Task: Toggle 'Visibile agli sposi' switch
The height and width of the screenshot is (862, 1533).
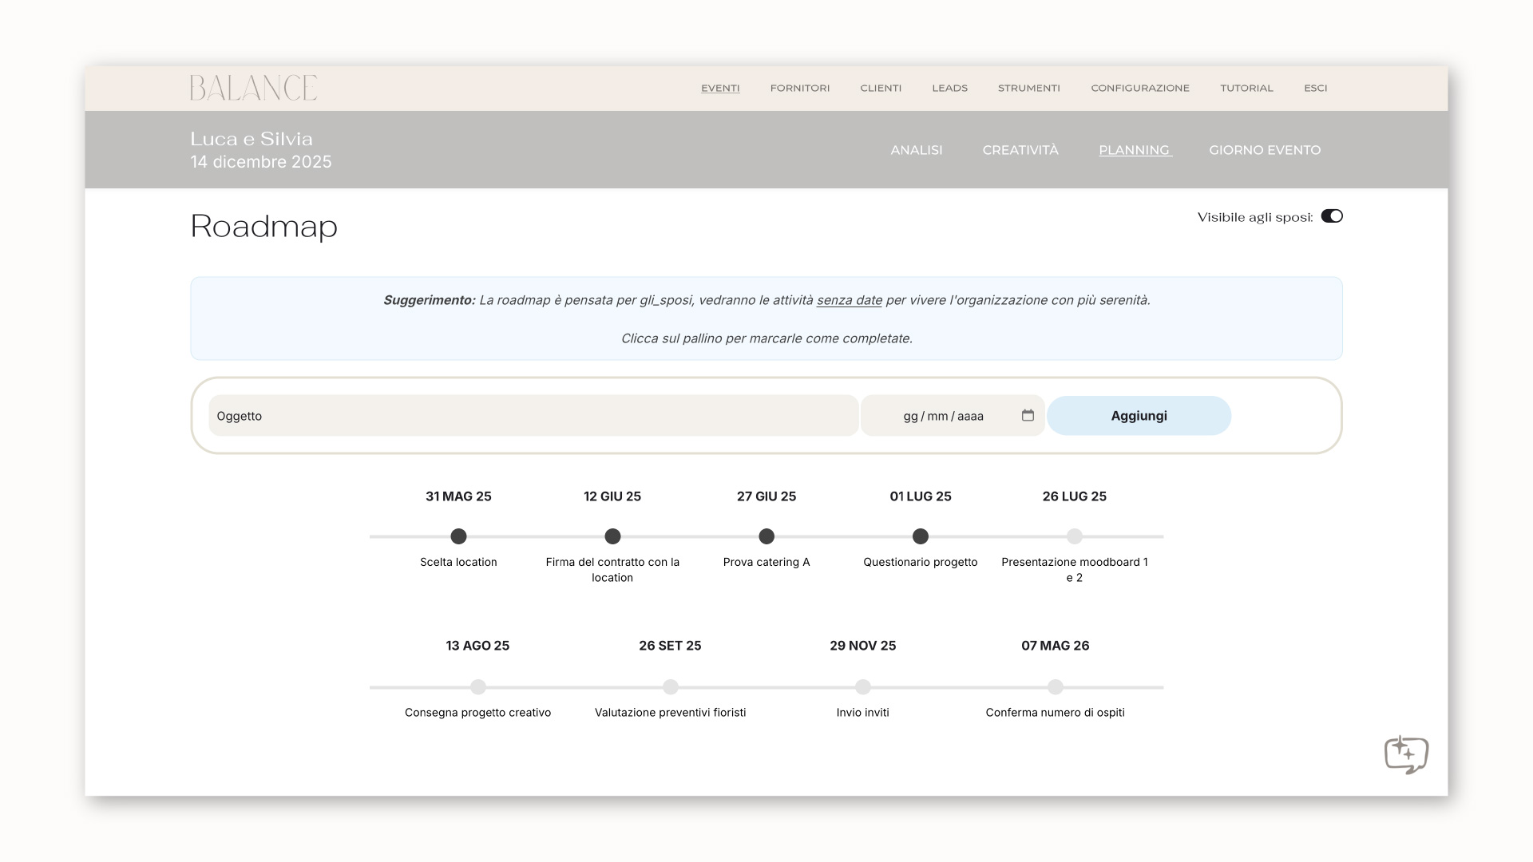Action: pos(1331,216)
